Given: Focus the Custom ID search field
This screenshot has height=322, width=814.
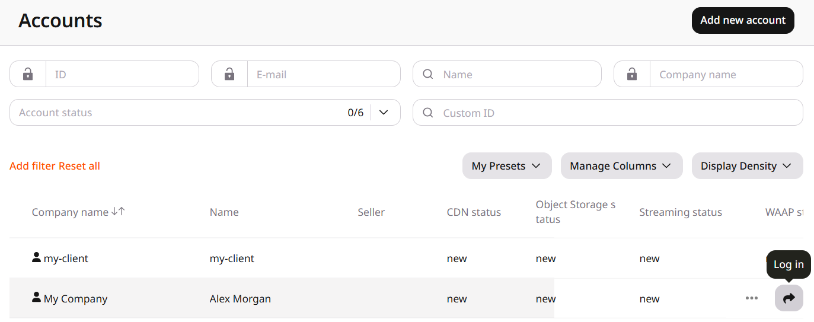Looking at the screenshot, I should click(608, 113).
